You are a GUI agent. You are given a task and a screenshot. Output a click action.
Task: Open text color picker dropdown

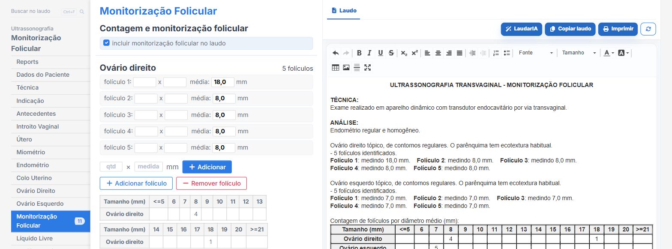[609, 53]
